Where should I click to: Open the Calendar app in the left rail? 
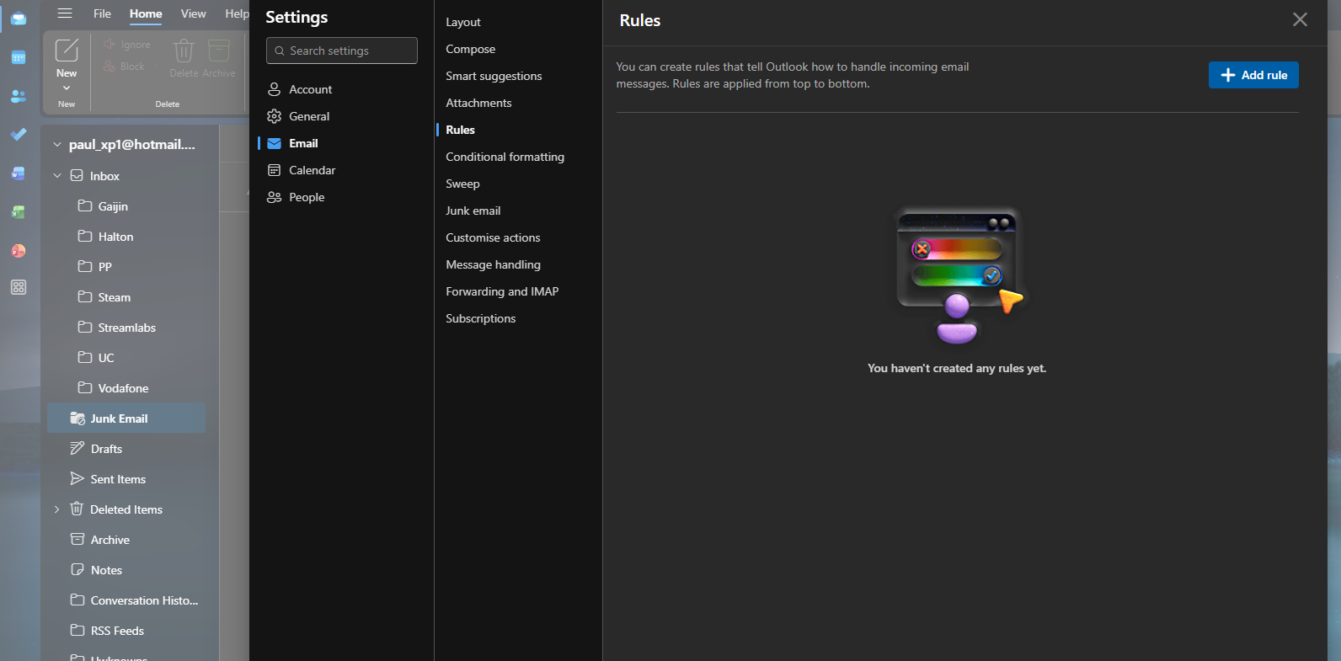pyautogui.click(x=19, y=57)
